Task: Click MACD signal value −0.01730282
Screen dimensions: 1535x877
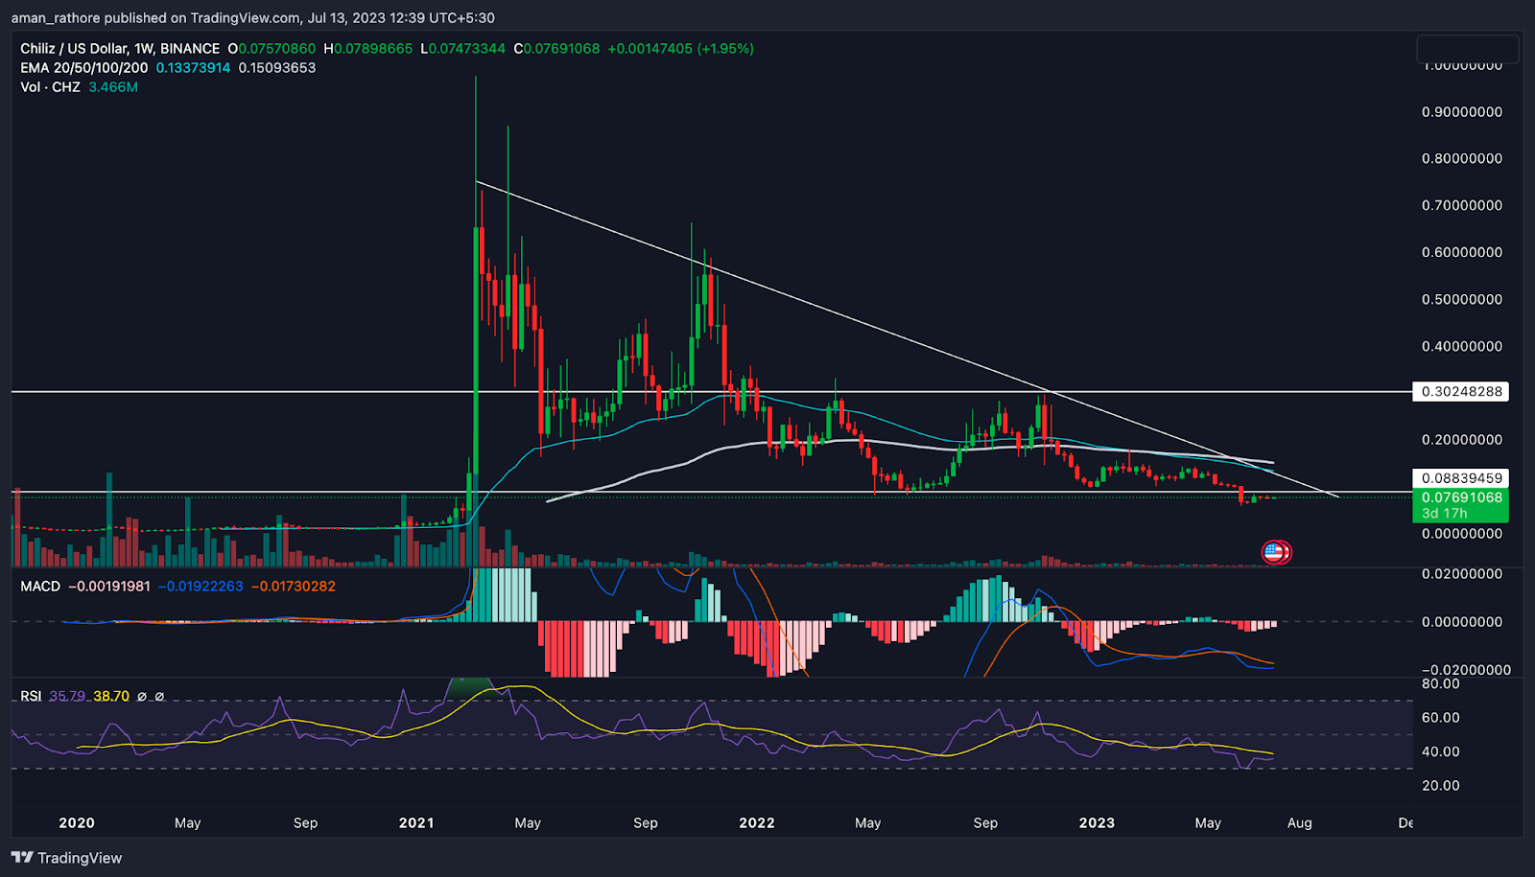Action: tap(294, 586)
